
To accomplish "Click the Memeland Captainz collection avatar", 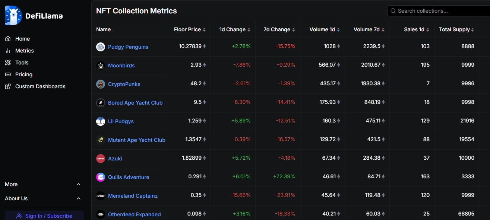I will click(x=101, y=196).
